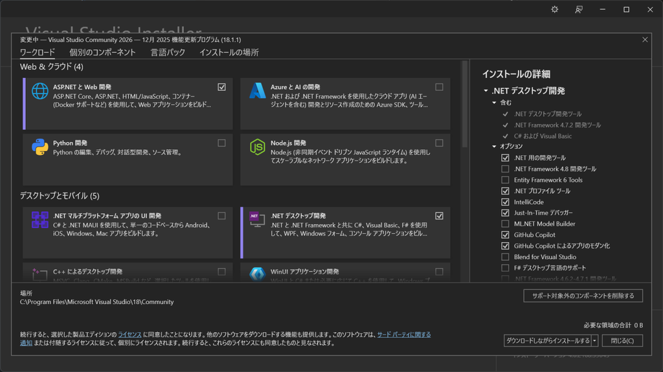Click the .NET デスクトップ開発ツール included item
Image resolution: width=663 pixels, height=372 pixels.
548,114
